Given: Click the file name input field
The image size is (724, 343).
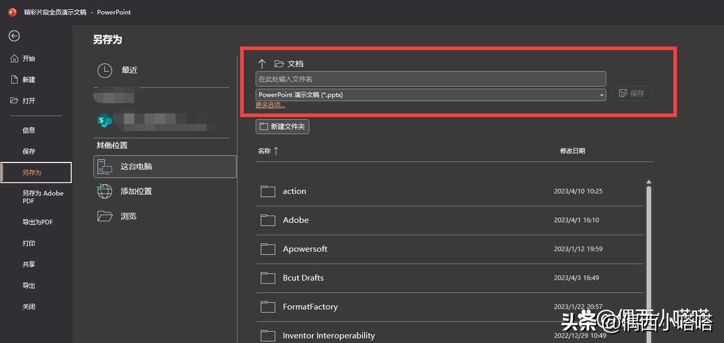Looking at the screenshot, I should click(x=430, y=79).
